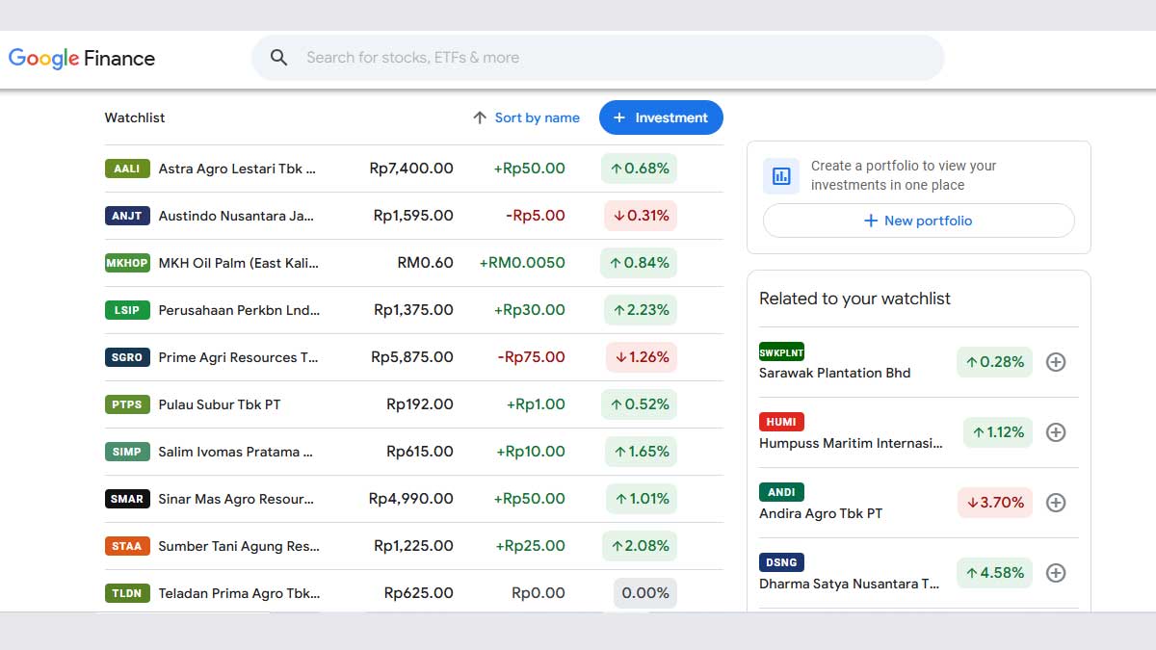Click the Rp7,400.00 price
Screen dimensions: 1156x650
coord(411,169)
